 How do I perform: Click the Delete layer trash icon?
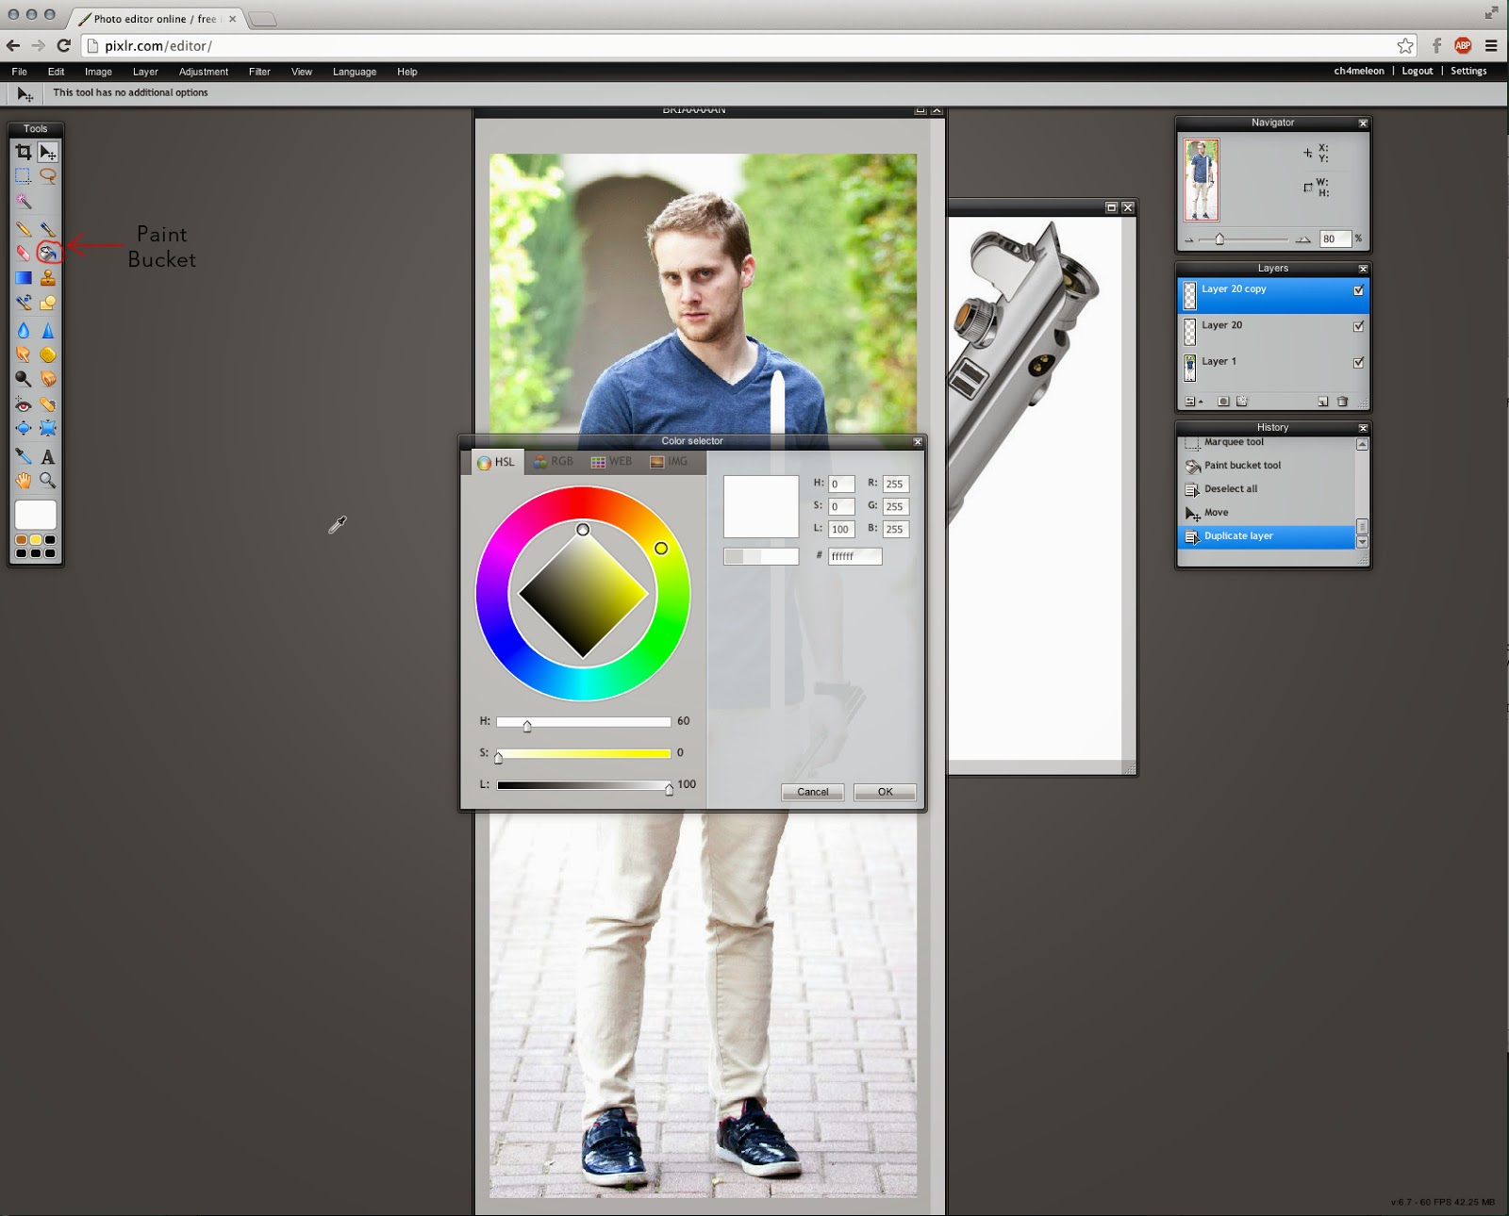1342,402
